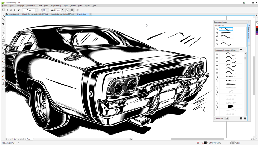259x147 pixels.
Task: Select the Parallel Dimension tool
Action: click(3, 58)
